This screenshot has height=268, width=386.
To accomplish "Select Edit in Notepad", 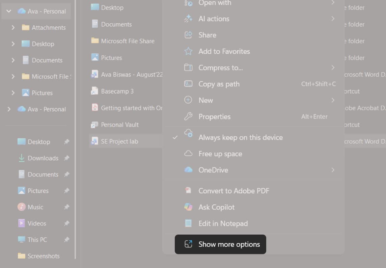I will pos(253,223).
